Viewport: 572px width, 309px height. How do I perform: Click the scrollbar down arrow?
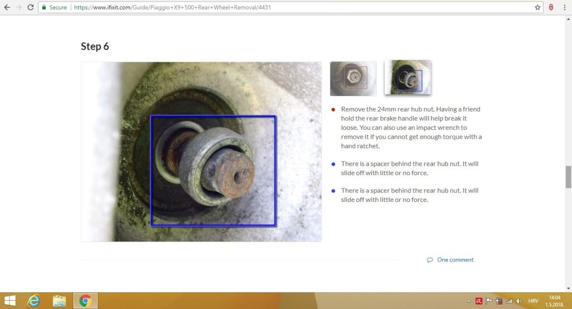click(x=568, y=288)
